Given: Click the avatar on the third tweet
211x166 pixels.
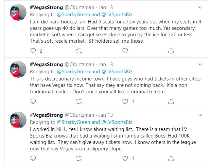Looking at the screenshot, I should pos(19,120).
